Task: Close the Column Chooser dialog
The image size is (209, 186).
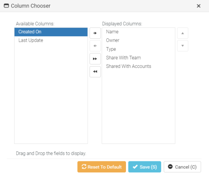Action: 199,6
